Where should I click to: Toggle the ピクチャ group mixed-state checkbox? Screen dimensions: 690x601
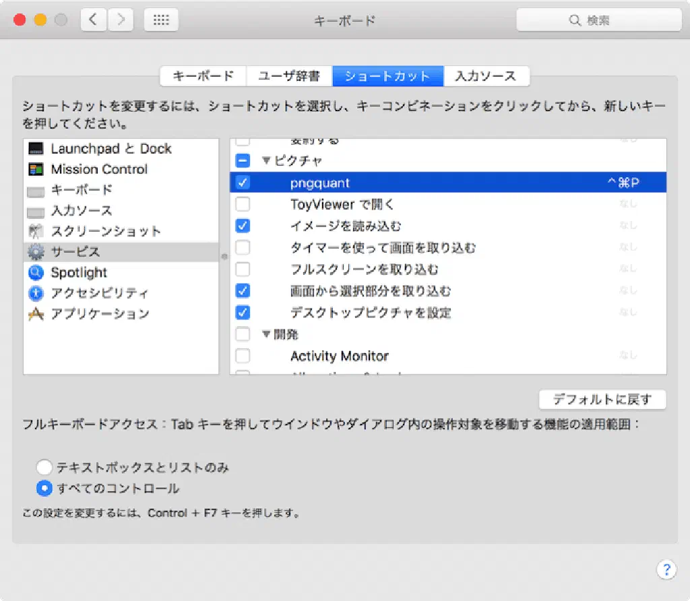243,161
